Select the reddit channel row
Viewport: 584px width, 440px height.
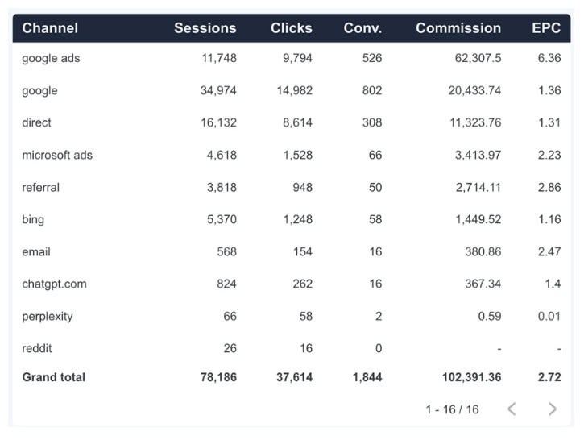[37, 348]
